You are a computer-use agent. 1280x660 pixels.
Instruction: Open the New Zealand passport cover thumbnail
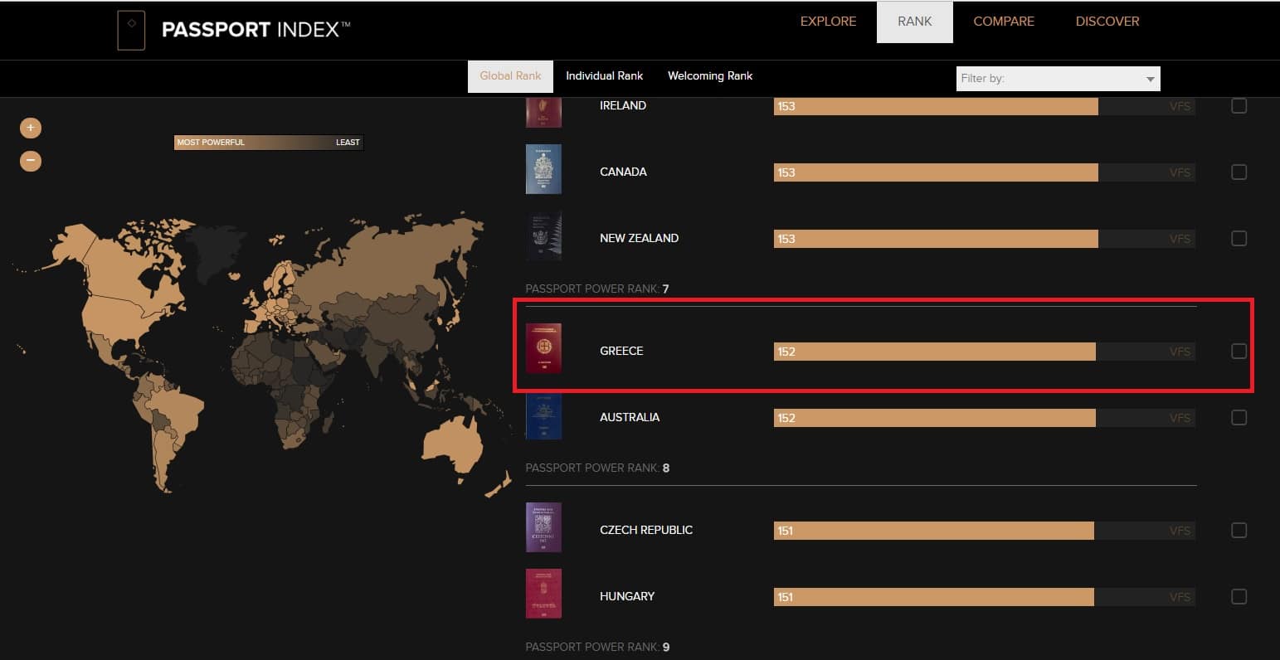tap(543, 236)
